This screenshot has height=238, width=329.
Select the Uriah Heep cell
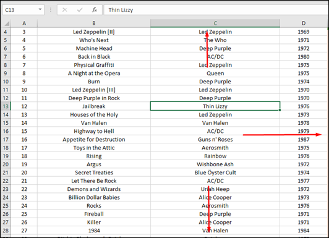215,189
